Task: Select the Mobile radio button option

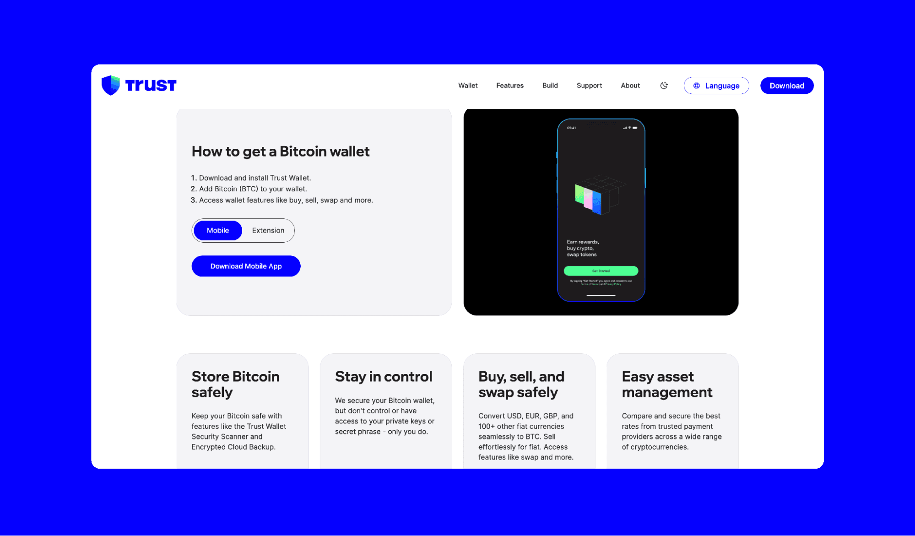Action: [x=217, y=230]
